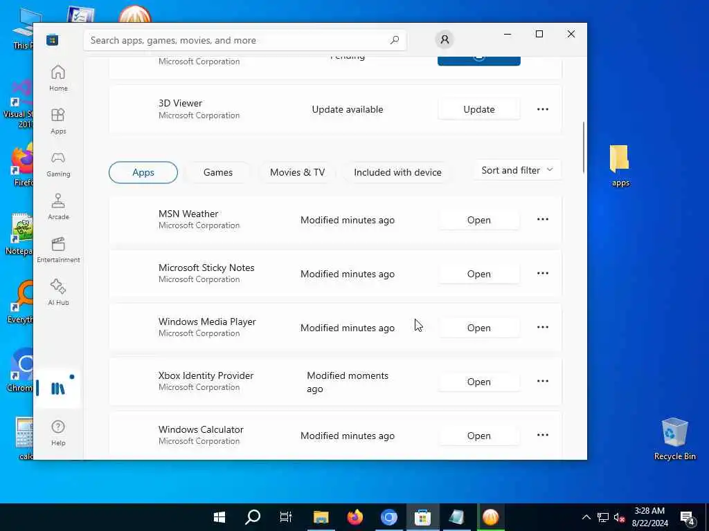Open more options for Xbox Identity Provider
Screen dimensions: 709x531
tap(543, 382)
